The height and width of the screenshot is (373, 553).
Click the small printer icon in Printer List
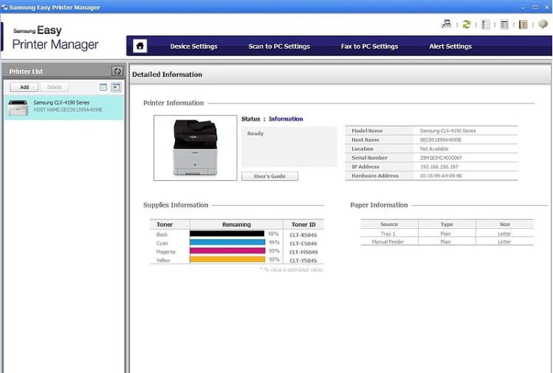coord(18,108)
